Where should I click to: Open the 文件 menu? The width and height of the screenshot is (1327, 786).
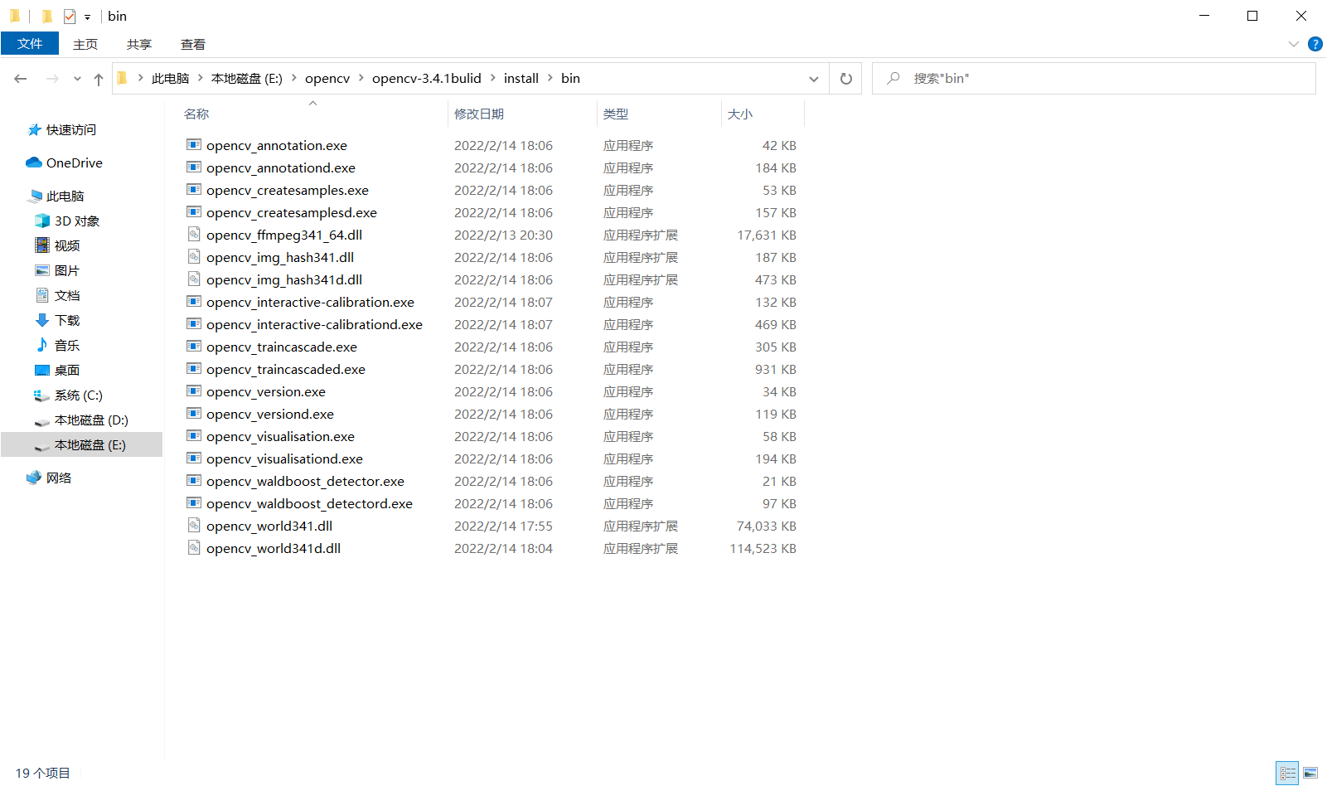[30, 43]
